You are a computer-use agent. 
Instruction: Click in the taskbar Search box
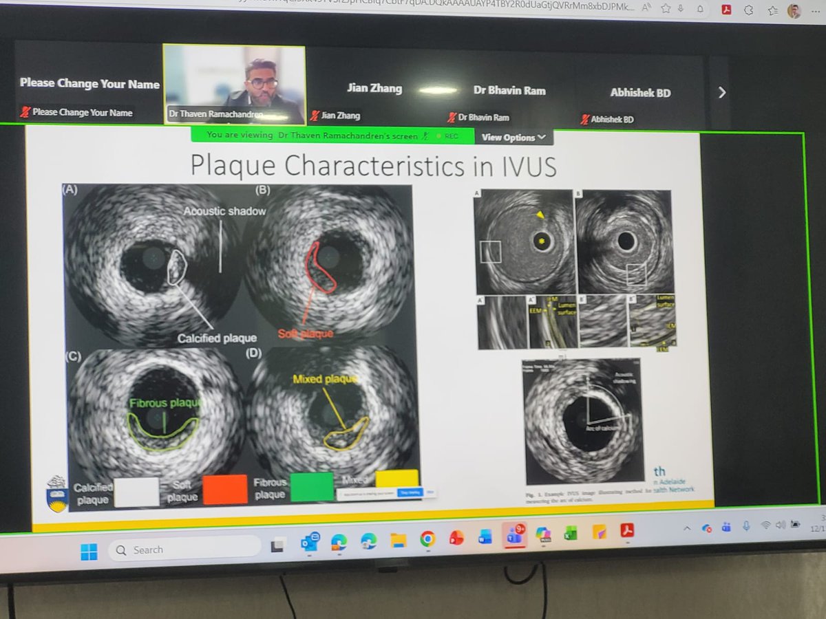point(184,550)
